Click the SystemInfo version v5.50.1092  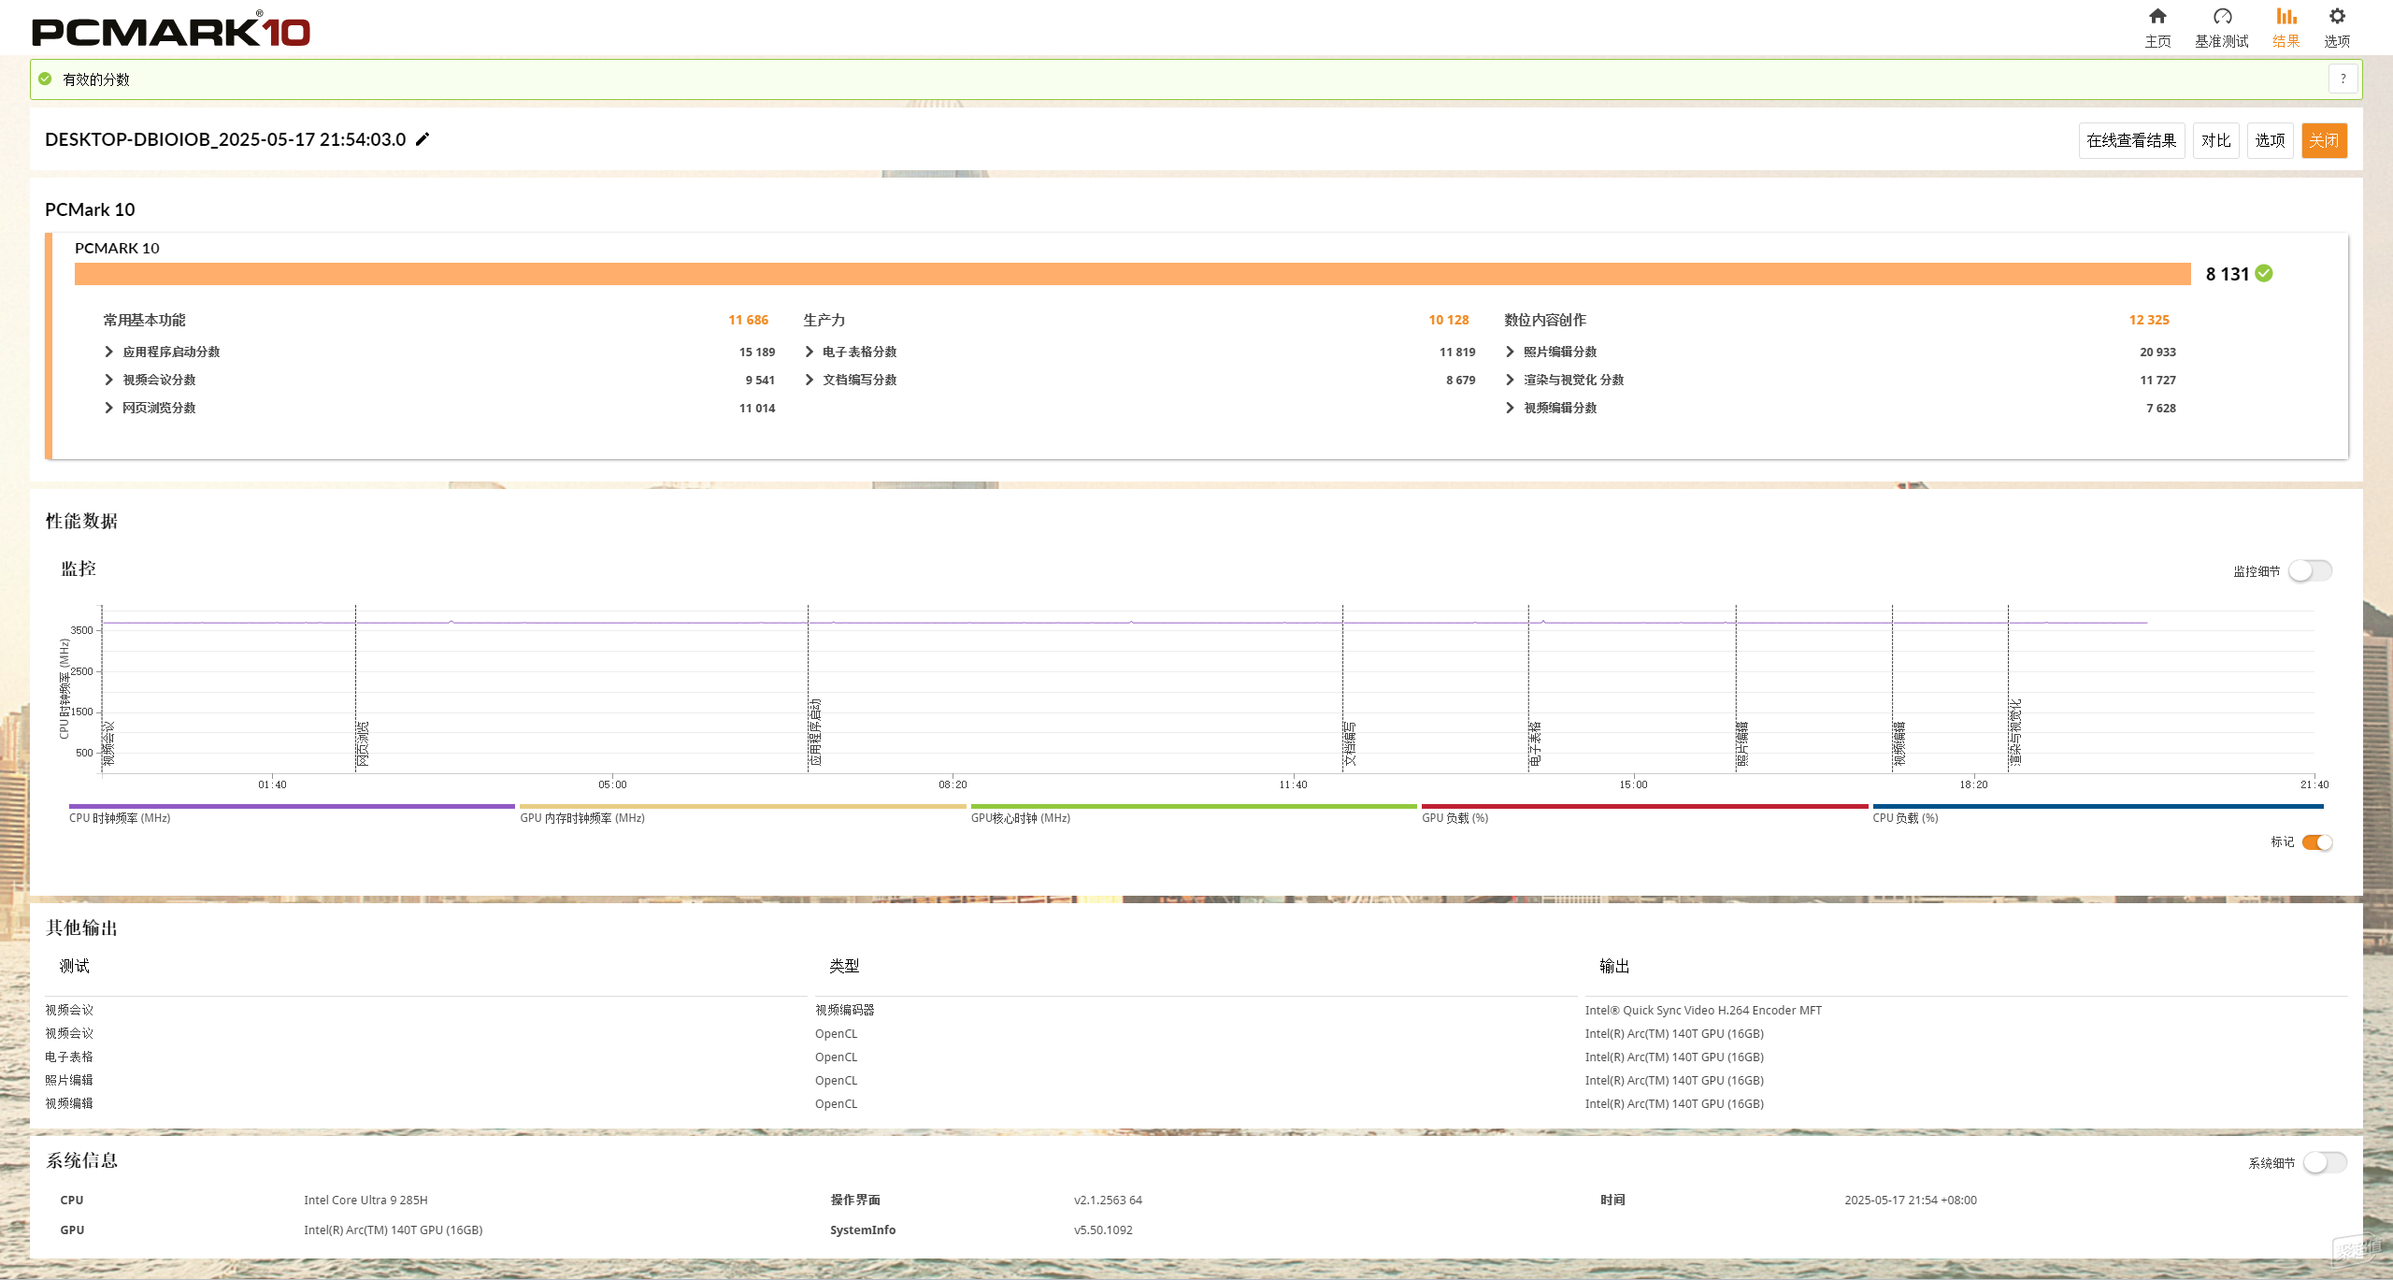(1103, 1230)
